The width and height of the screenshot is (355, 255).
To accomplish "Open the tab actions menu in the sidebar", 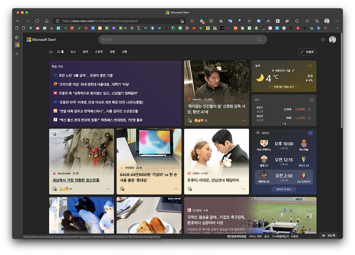I will pos(17,37).
